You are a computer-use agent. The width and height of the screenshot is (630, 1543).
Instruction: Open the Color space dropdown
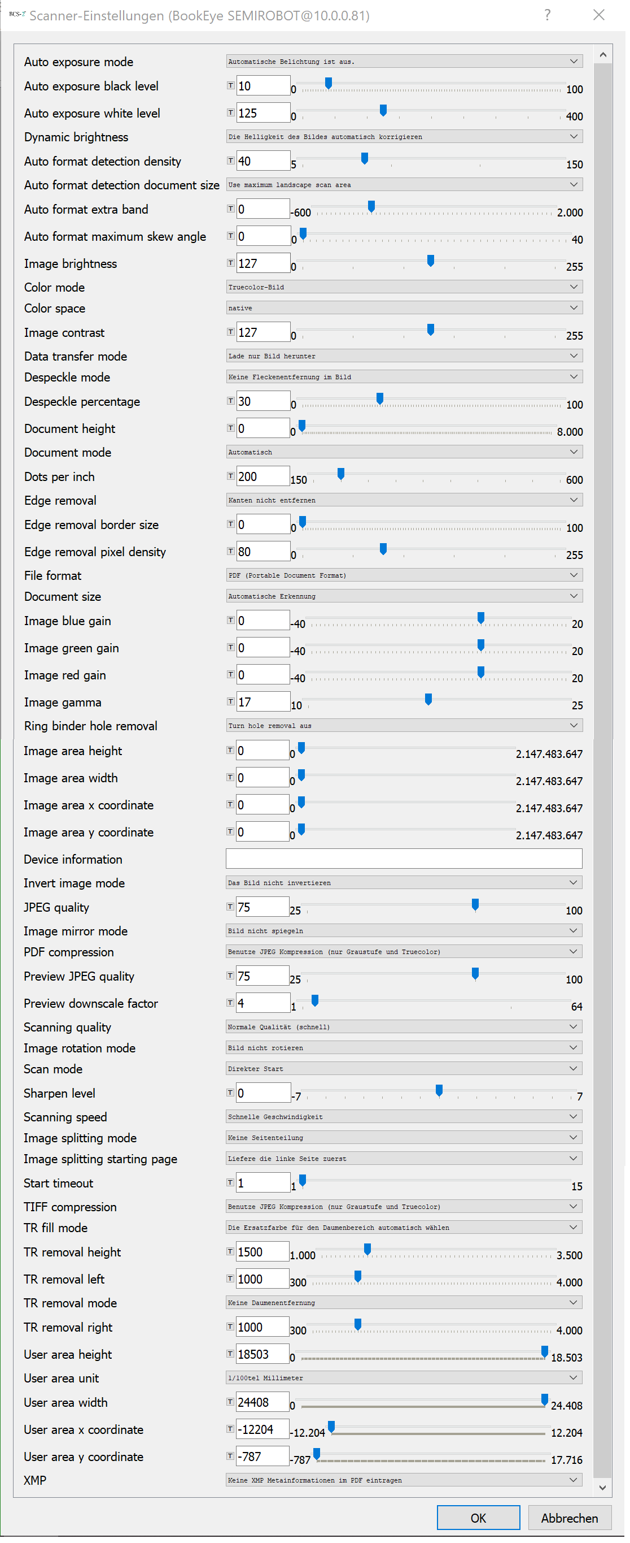coord(404,308)
